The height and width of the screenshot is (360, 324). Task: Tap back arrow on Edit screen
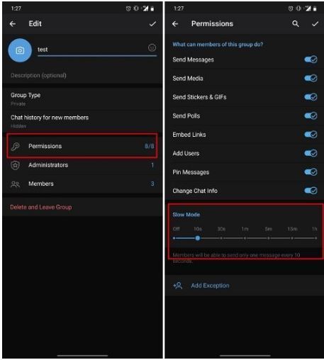click(13, 23)
